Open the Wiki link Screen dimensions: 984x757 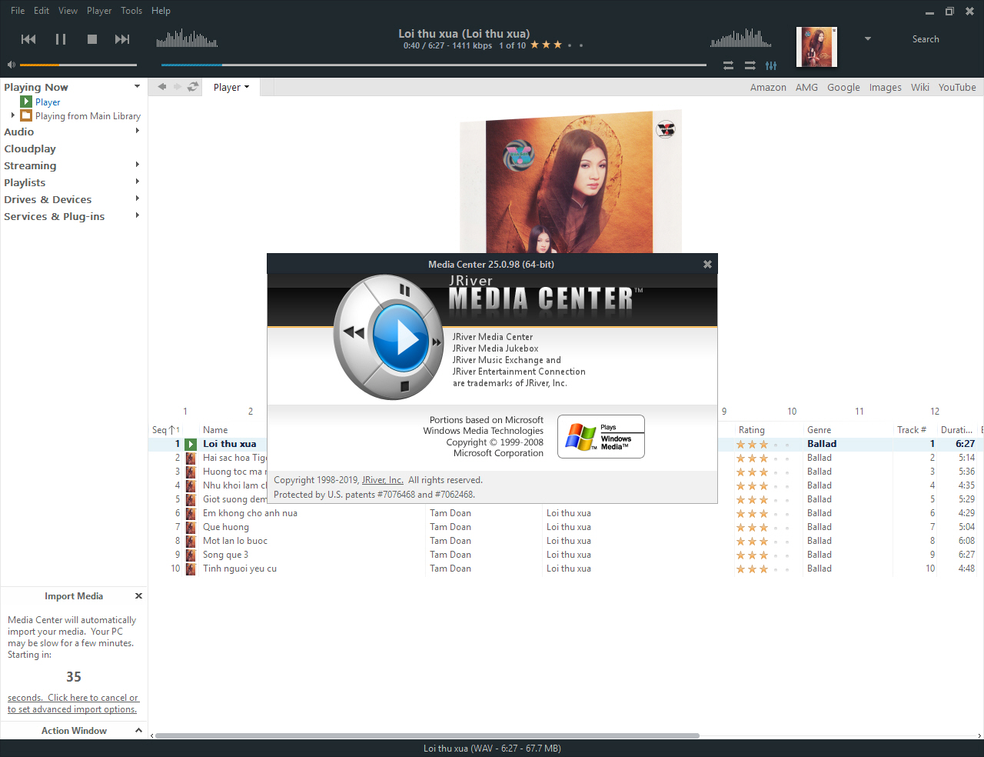(x=920, y=88)
